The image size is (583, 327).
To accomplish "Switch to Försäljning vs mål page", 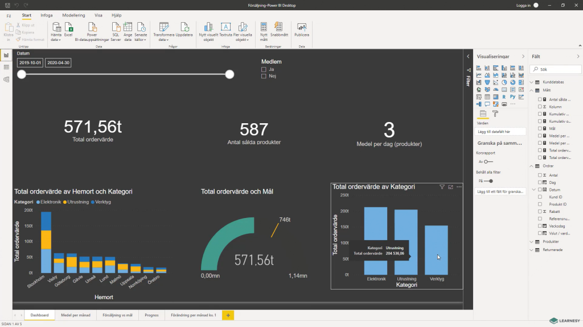I will tap(117, 315).
